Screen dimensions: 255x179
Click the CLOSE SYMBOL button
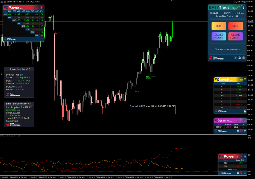coord(219,36)
